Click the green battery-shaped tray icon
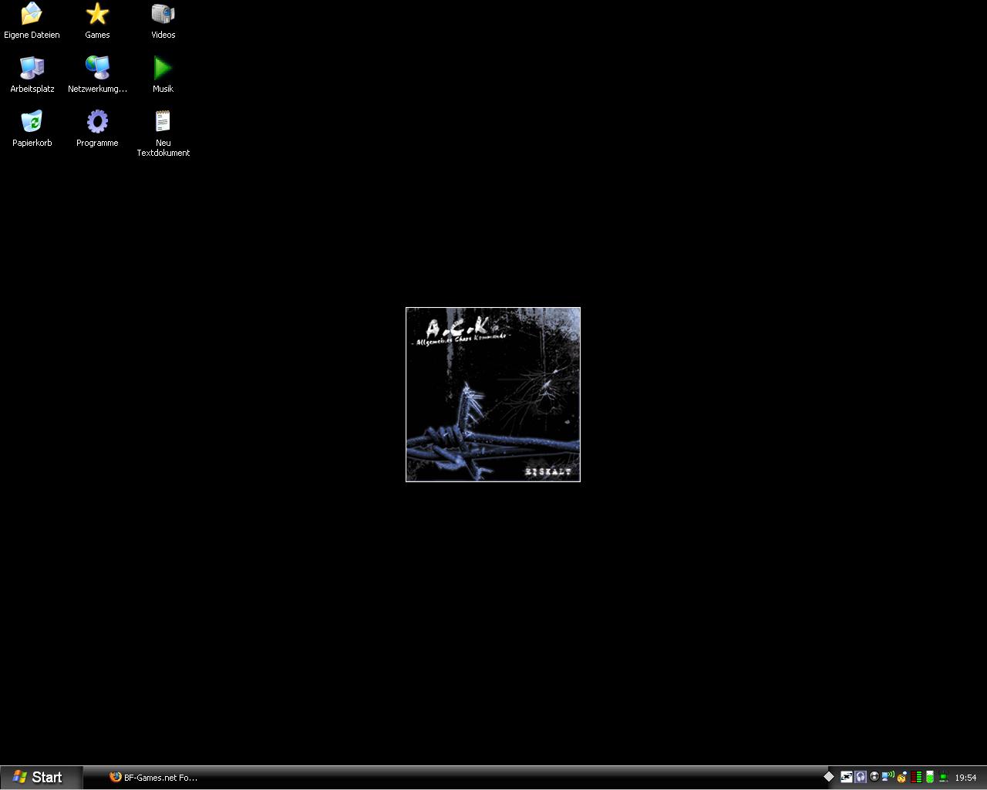This screenshot has width=987, height=790. click(930, 777)
